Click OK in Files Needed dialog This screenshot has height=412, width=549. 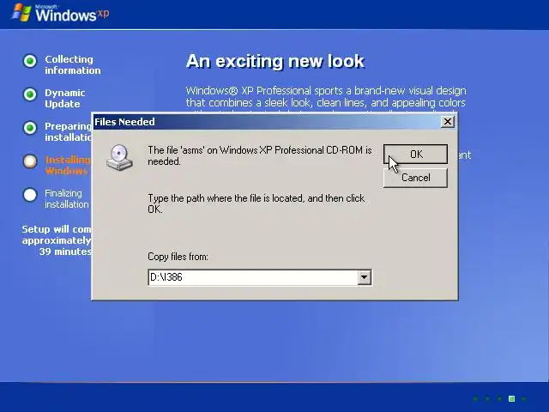coord(415,154)
